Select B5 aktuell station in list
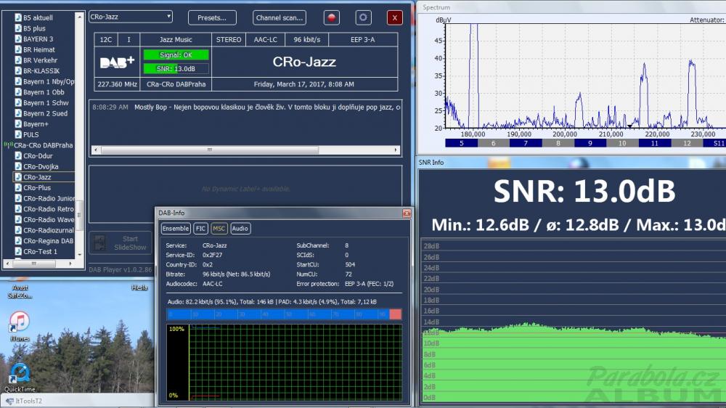Viewport: 726px width, 408px height. (x=38, y=17)
